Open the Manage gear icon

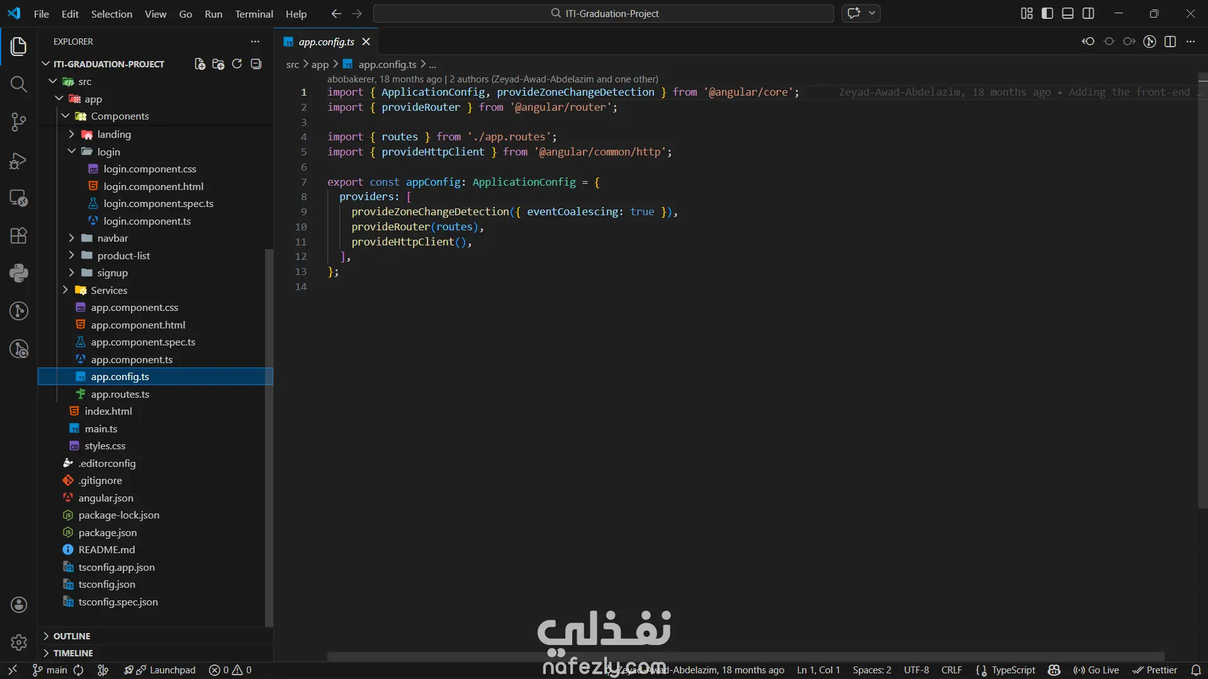(18, 643)
